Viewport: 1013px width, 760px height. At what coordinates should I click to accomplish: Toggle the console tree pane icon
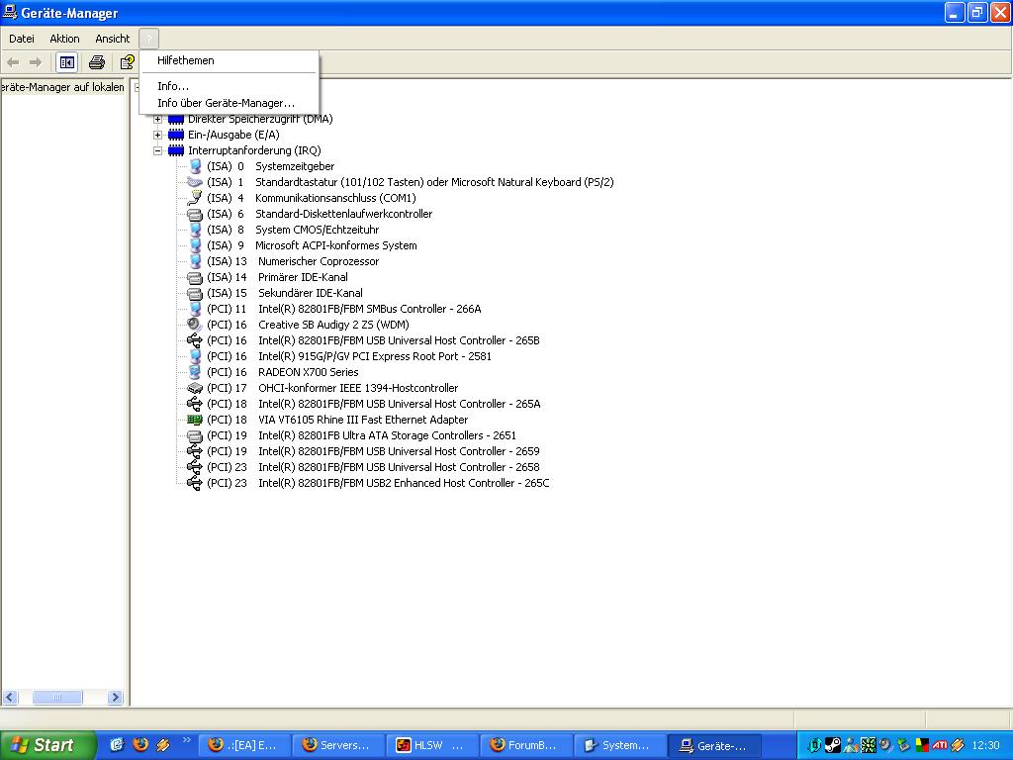pyautogui.click(x=66, y=62)
